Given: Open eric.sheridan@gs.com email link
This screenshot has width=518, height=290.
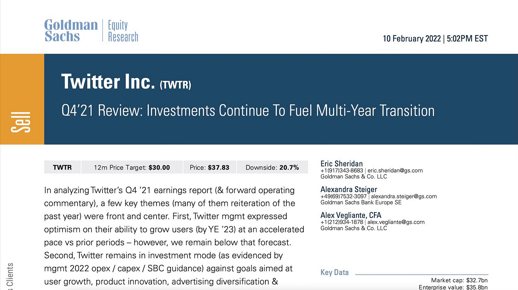Looking at the screenshot, I should [395, 170].
